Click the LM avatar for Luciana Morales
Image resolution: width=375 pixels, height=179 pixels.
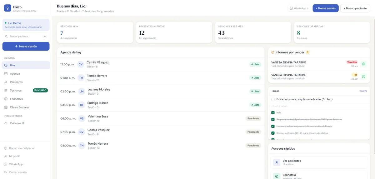[82, 91]
